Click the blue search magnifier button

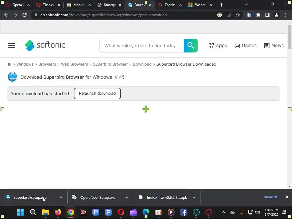(191, 46)
